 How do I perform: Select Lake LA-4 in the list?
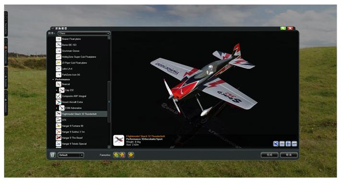pyautogui.click(x=67, y=69)
